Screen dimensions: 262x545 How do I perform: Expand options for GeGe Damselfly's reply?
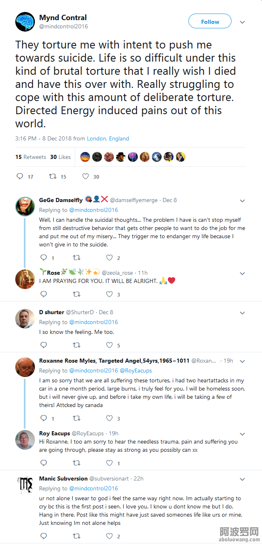242,201
